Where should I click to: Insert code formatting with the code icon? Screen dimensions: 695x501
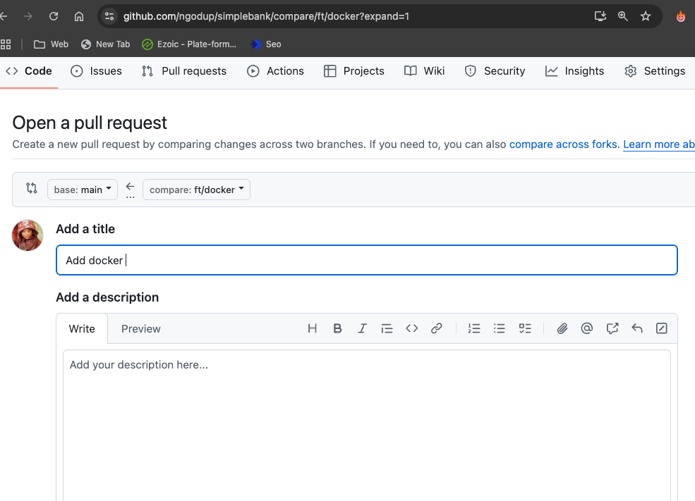tap(412, 328)
